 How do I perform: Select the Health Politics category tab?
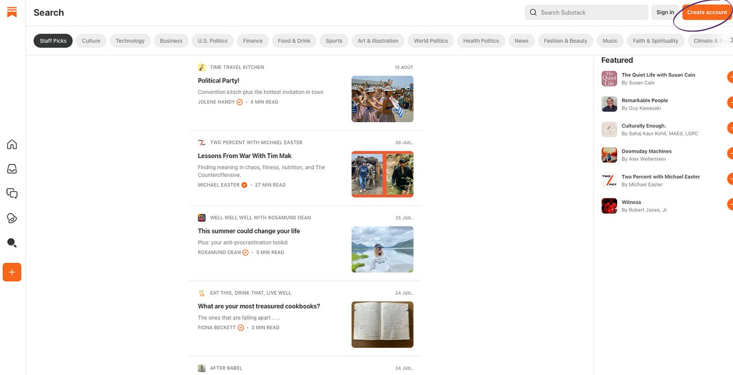click(x=481, y=41)
